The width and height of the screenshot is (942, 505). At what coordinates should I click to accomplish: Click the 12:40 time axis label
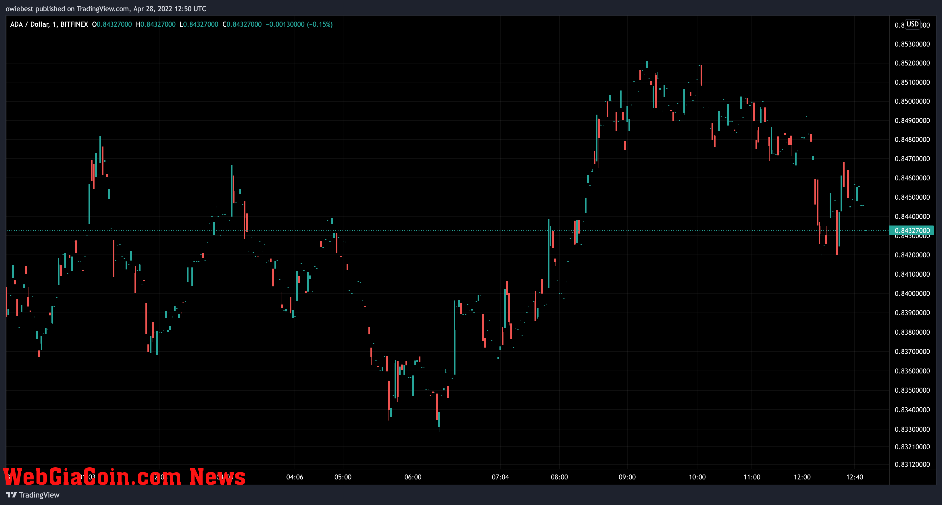tap(855, 477)
